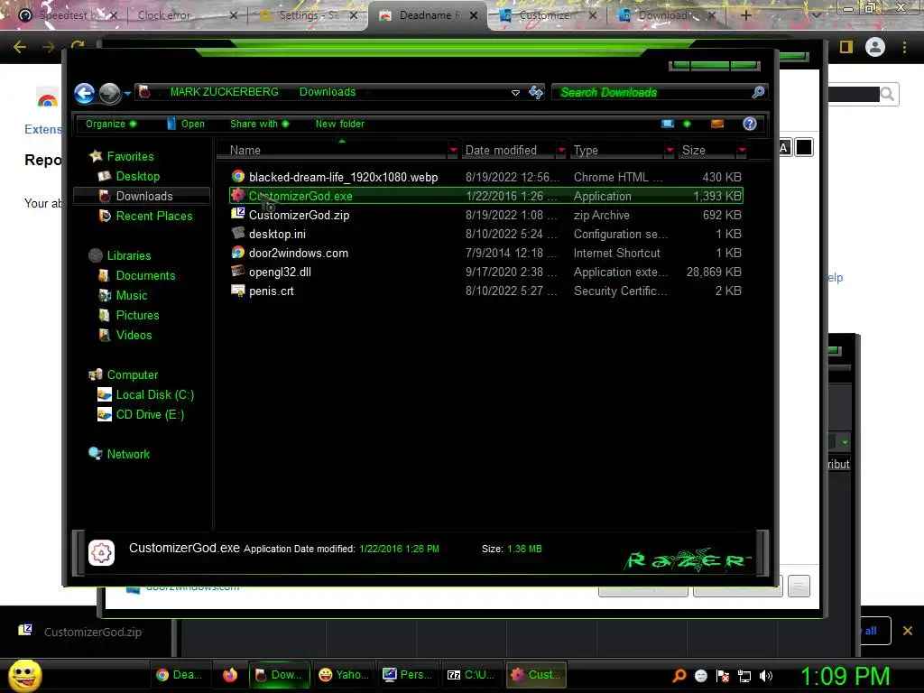Close the Chrome downloads shelf

pyautogui.click(x=908, y=631)
